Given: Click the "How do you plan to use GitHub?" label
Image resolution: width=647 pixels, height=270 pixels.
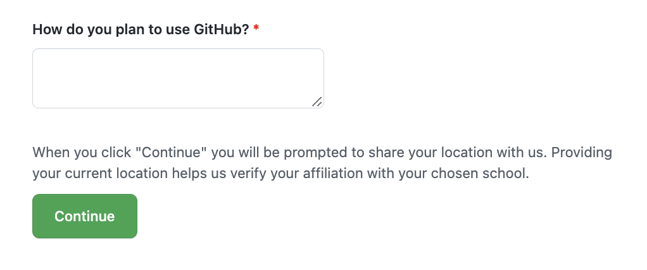Looking at the screenshot, I should pos(141,30).
